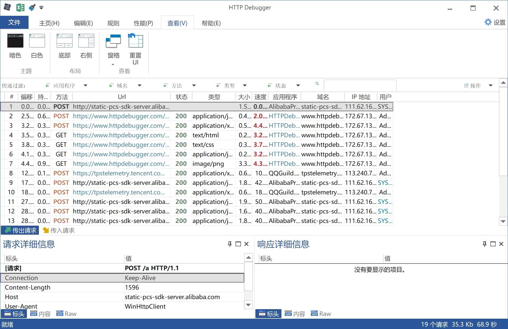
Task: Click the 底部 layout icon
Action: [64, 41]
